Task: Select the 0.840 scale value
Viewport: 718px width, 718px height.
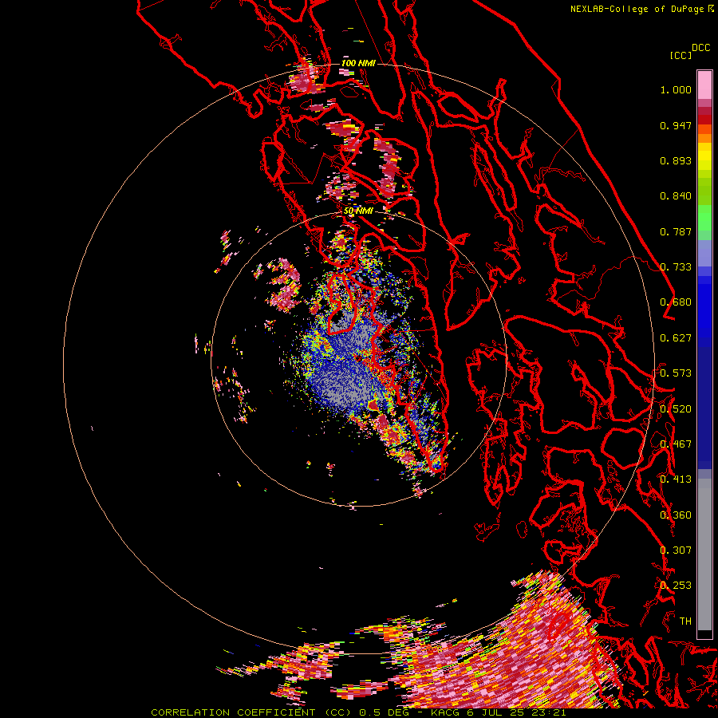Action: click(x=676, y=196)
